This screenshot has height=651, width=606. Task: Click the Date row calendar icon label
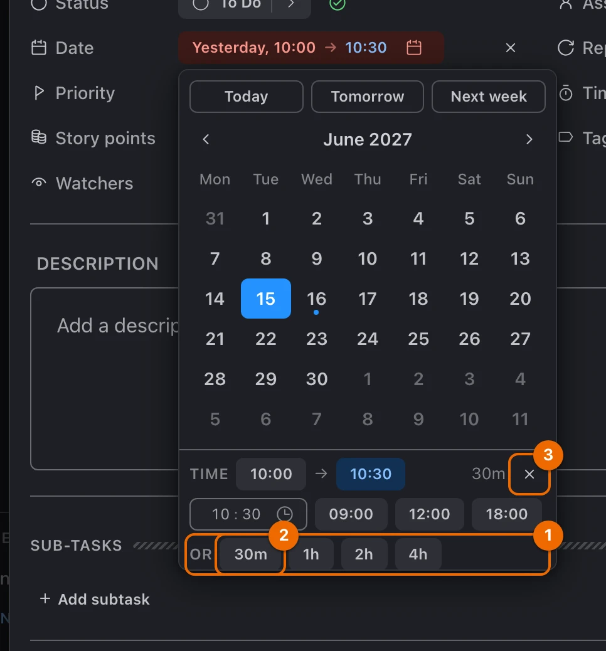pos(39,48)
